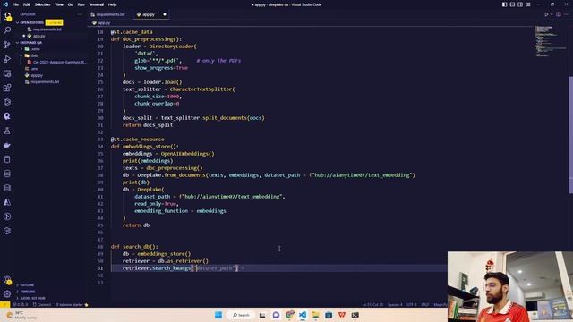Click the Run Python File play icon
Image resolution: width=573 pixels, height=322 pixels.
[x=547, y=14]
